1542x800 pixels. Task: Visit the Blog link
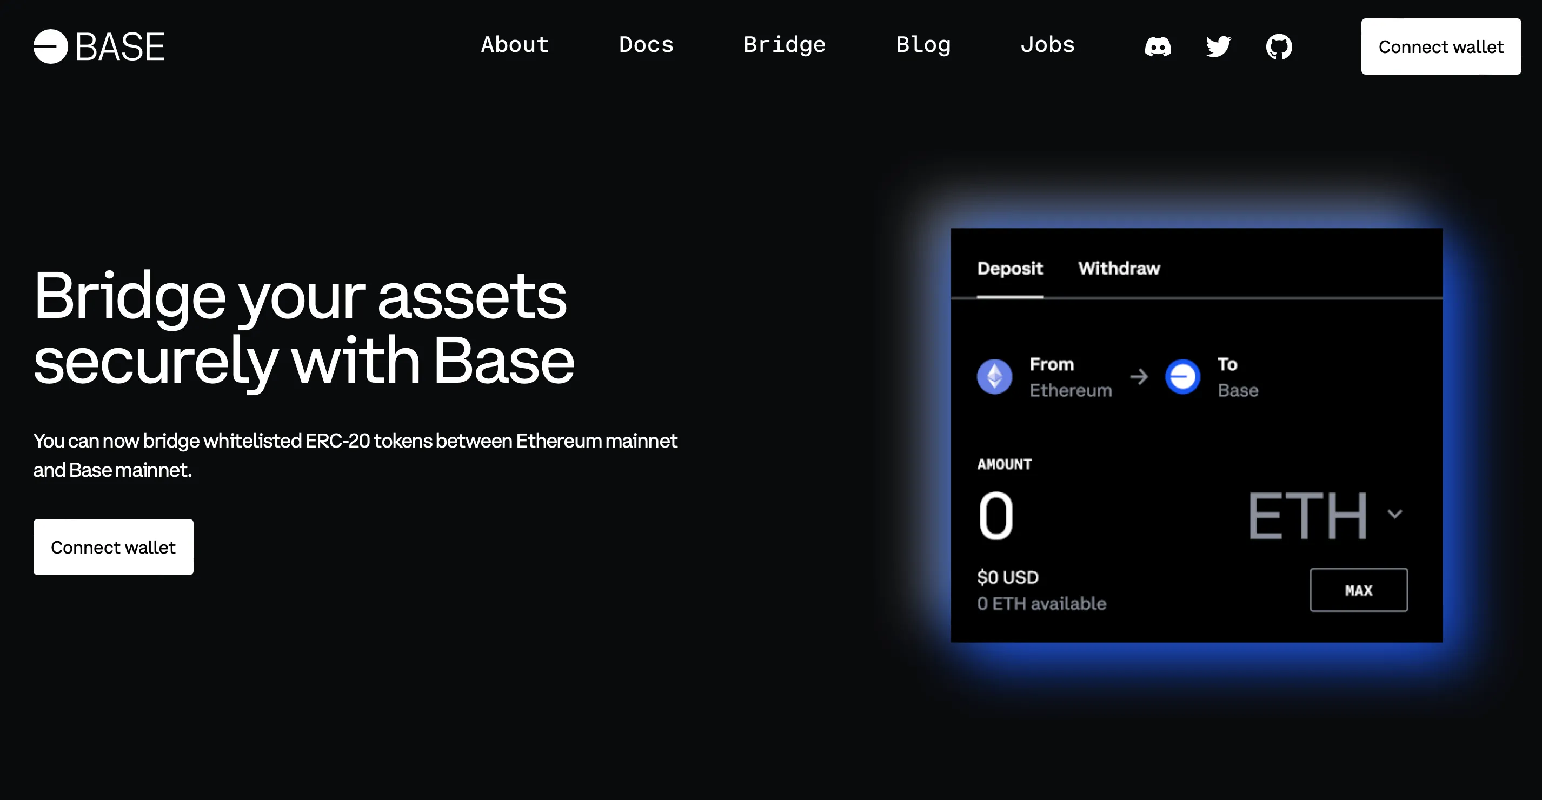(923, 45)
